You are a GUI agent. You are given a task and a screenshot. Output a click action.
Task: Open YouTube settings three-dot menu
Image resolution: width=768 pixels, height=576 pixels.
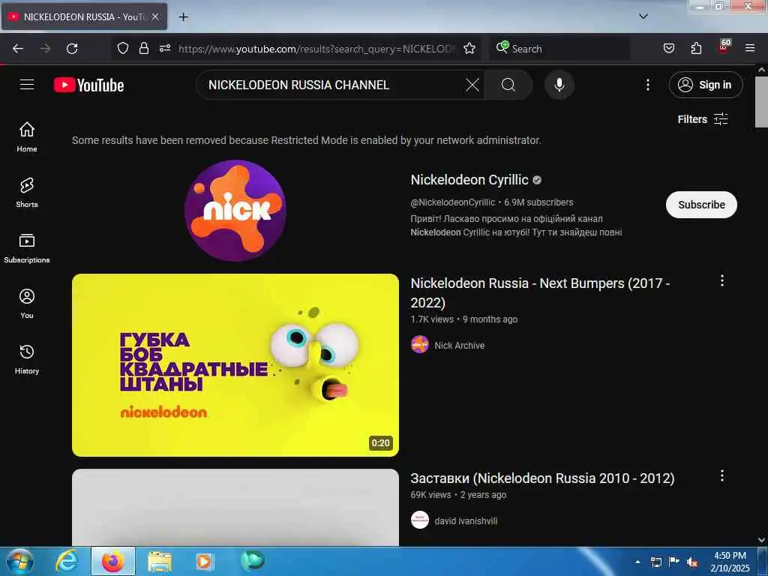click(647, 85)
